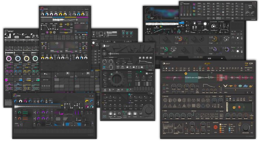Click the lock icon in the bottom-right plugin toolbar
Viewport: 260px width, 143px height.
coord(241,68)
